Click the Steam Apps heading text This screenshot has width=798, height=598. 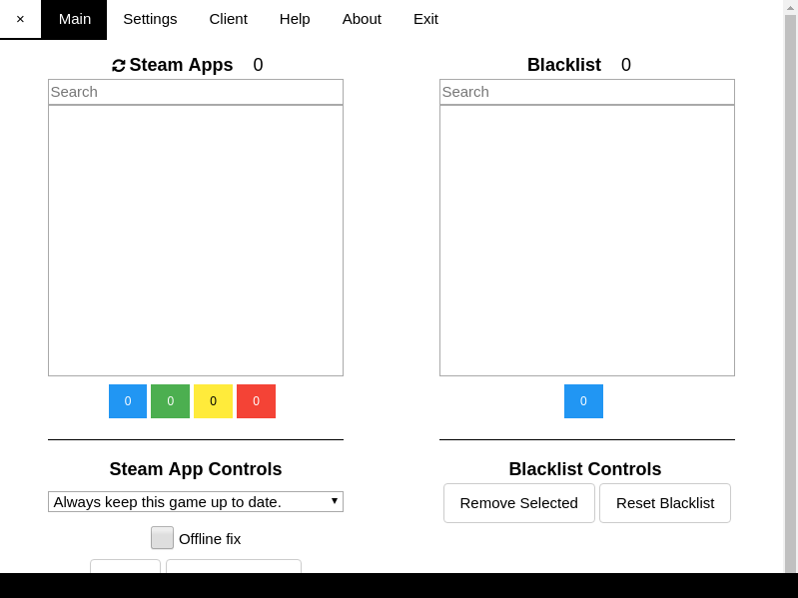[181, 65]
